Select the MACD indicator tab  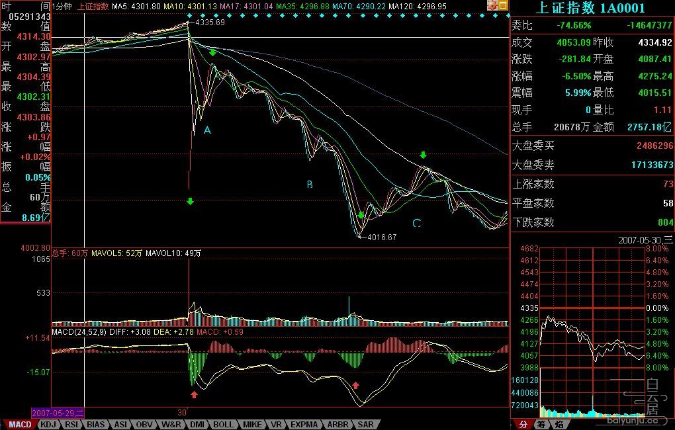pyautogui.click(x=19, y=425)
